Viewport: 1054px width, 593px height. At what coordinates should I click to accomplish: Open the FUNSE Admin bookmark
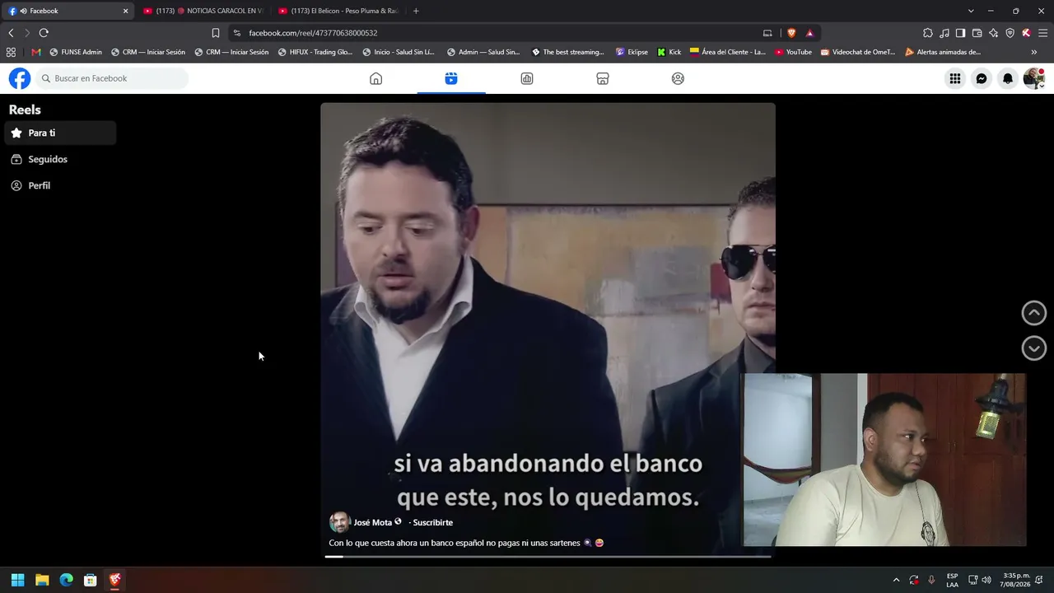(x=76, y=52)
